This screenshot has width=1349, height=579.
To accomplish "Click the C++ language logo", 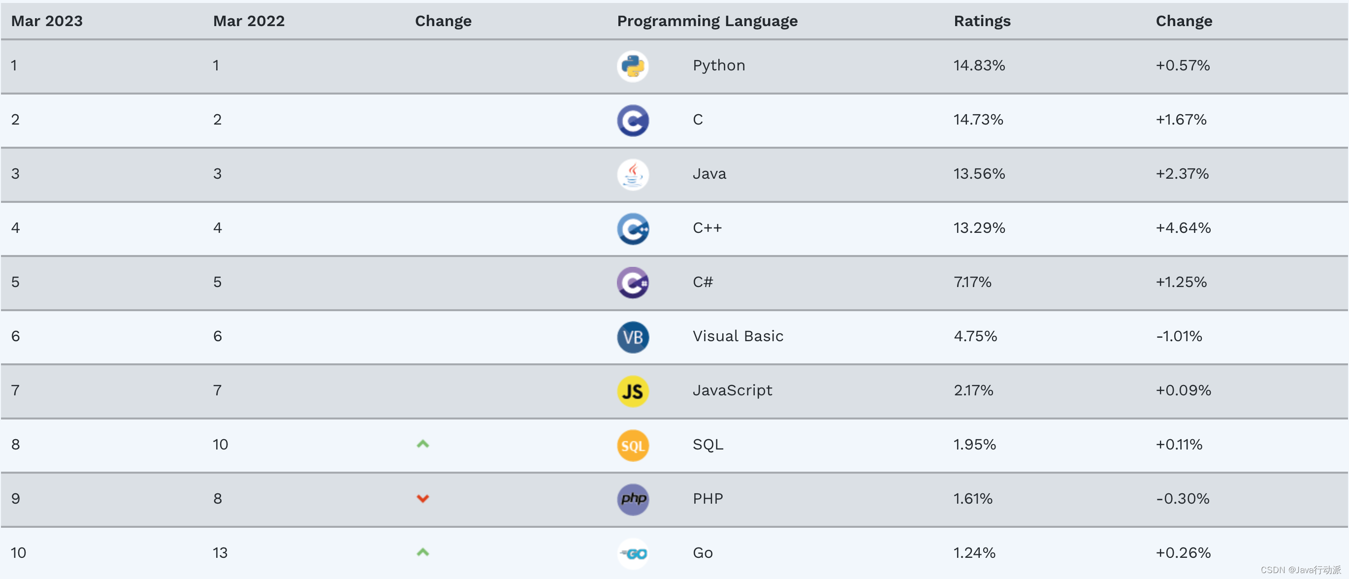I will pos(633,229).
